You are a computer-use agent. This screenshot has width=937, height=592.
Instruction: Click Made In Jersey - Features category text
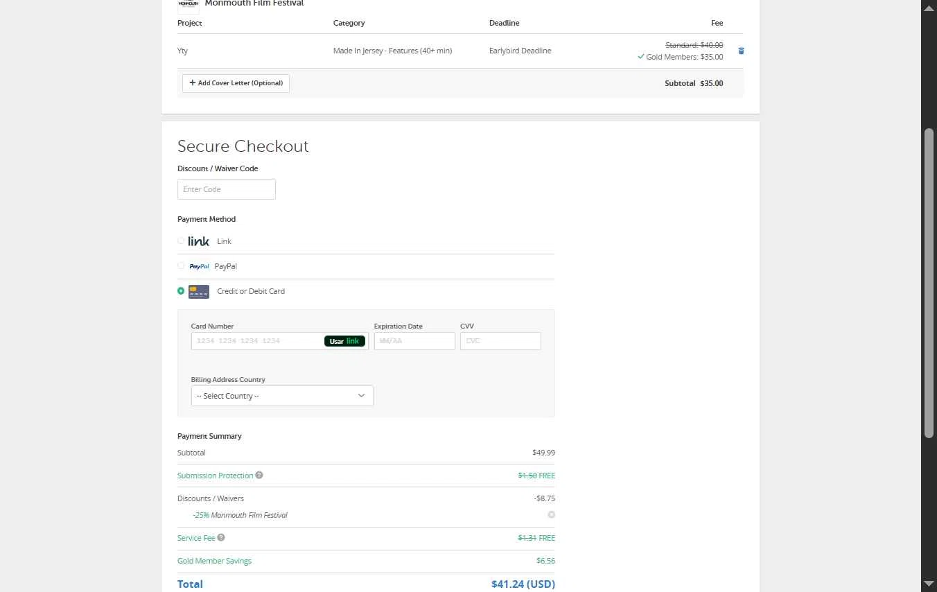click(x=392, y=51)
